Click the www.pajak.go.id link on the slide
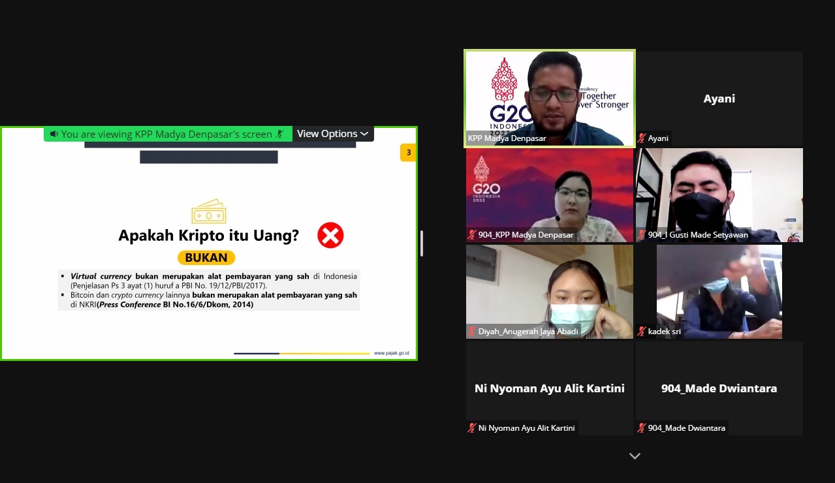This screenshot has height=483, width=835. (391, 353)
